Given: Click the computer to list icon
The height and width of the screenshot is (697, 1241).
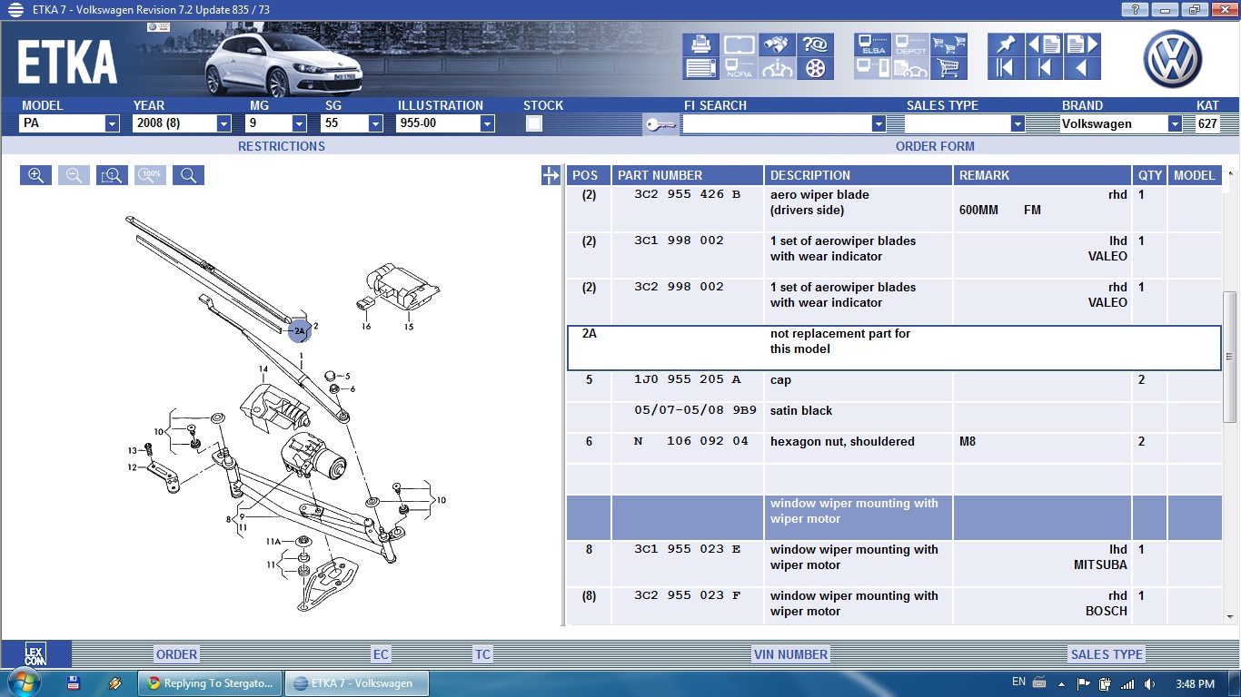Looking at the screenshot, I should pyautogui.click(x=872, y=68).
